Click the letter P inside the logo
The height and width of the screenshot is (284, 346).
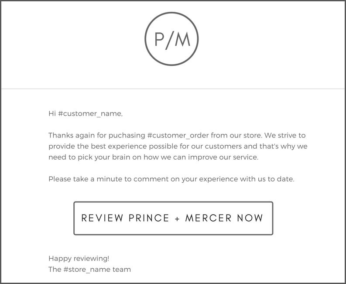pyautogui.click(x=160, y=39)
